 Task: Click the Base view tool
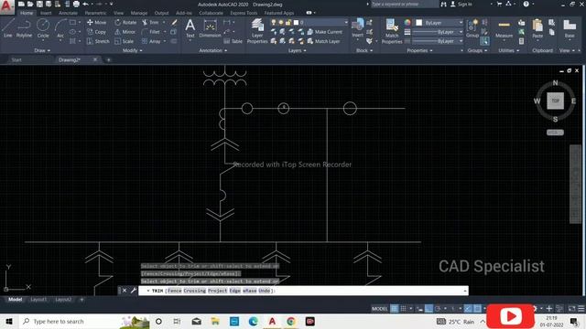(x=570, y=28)
